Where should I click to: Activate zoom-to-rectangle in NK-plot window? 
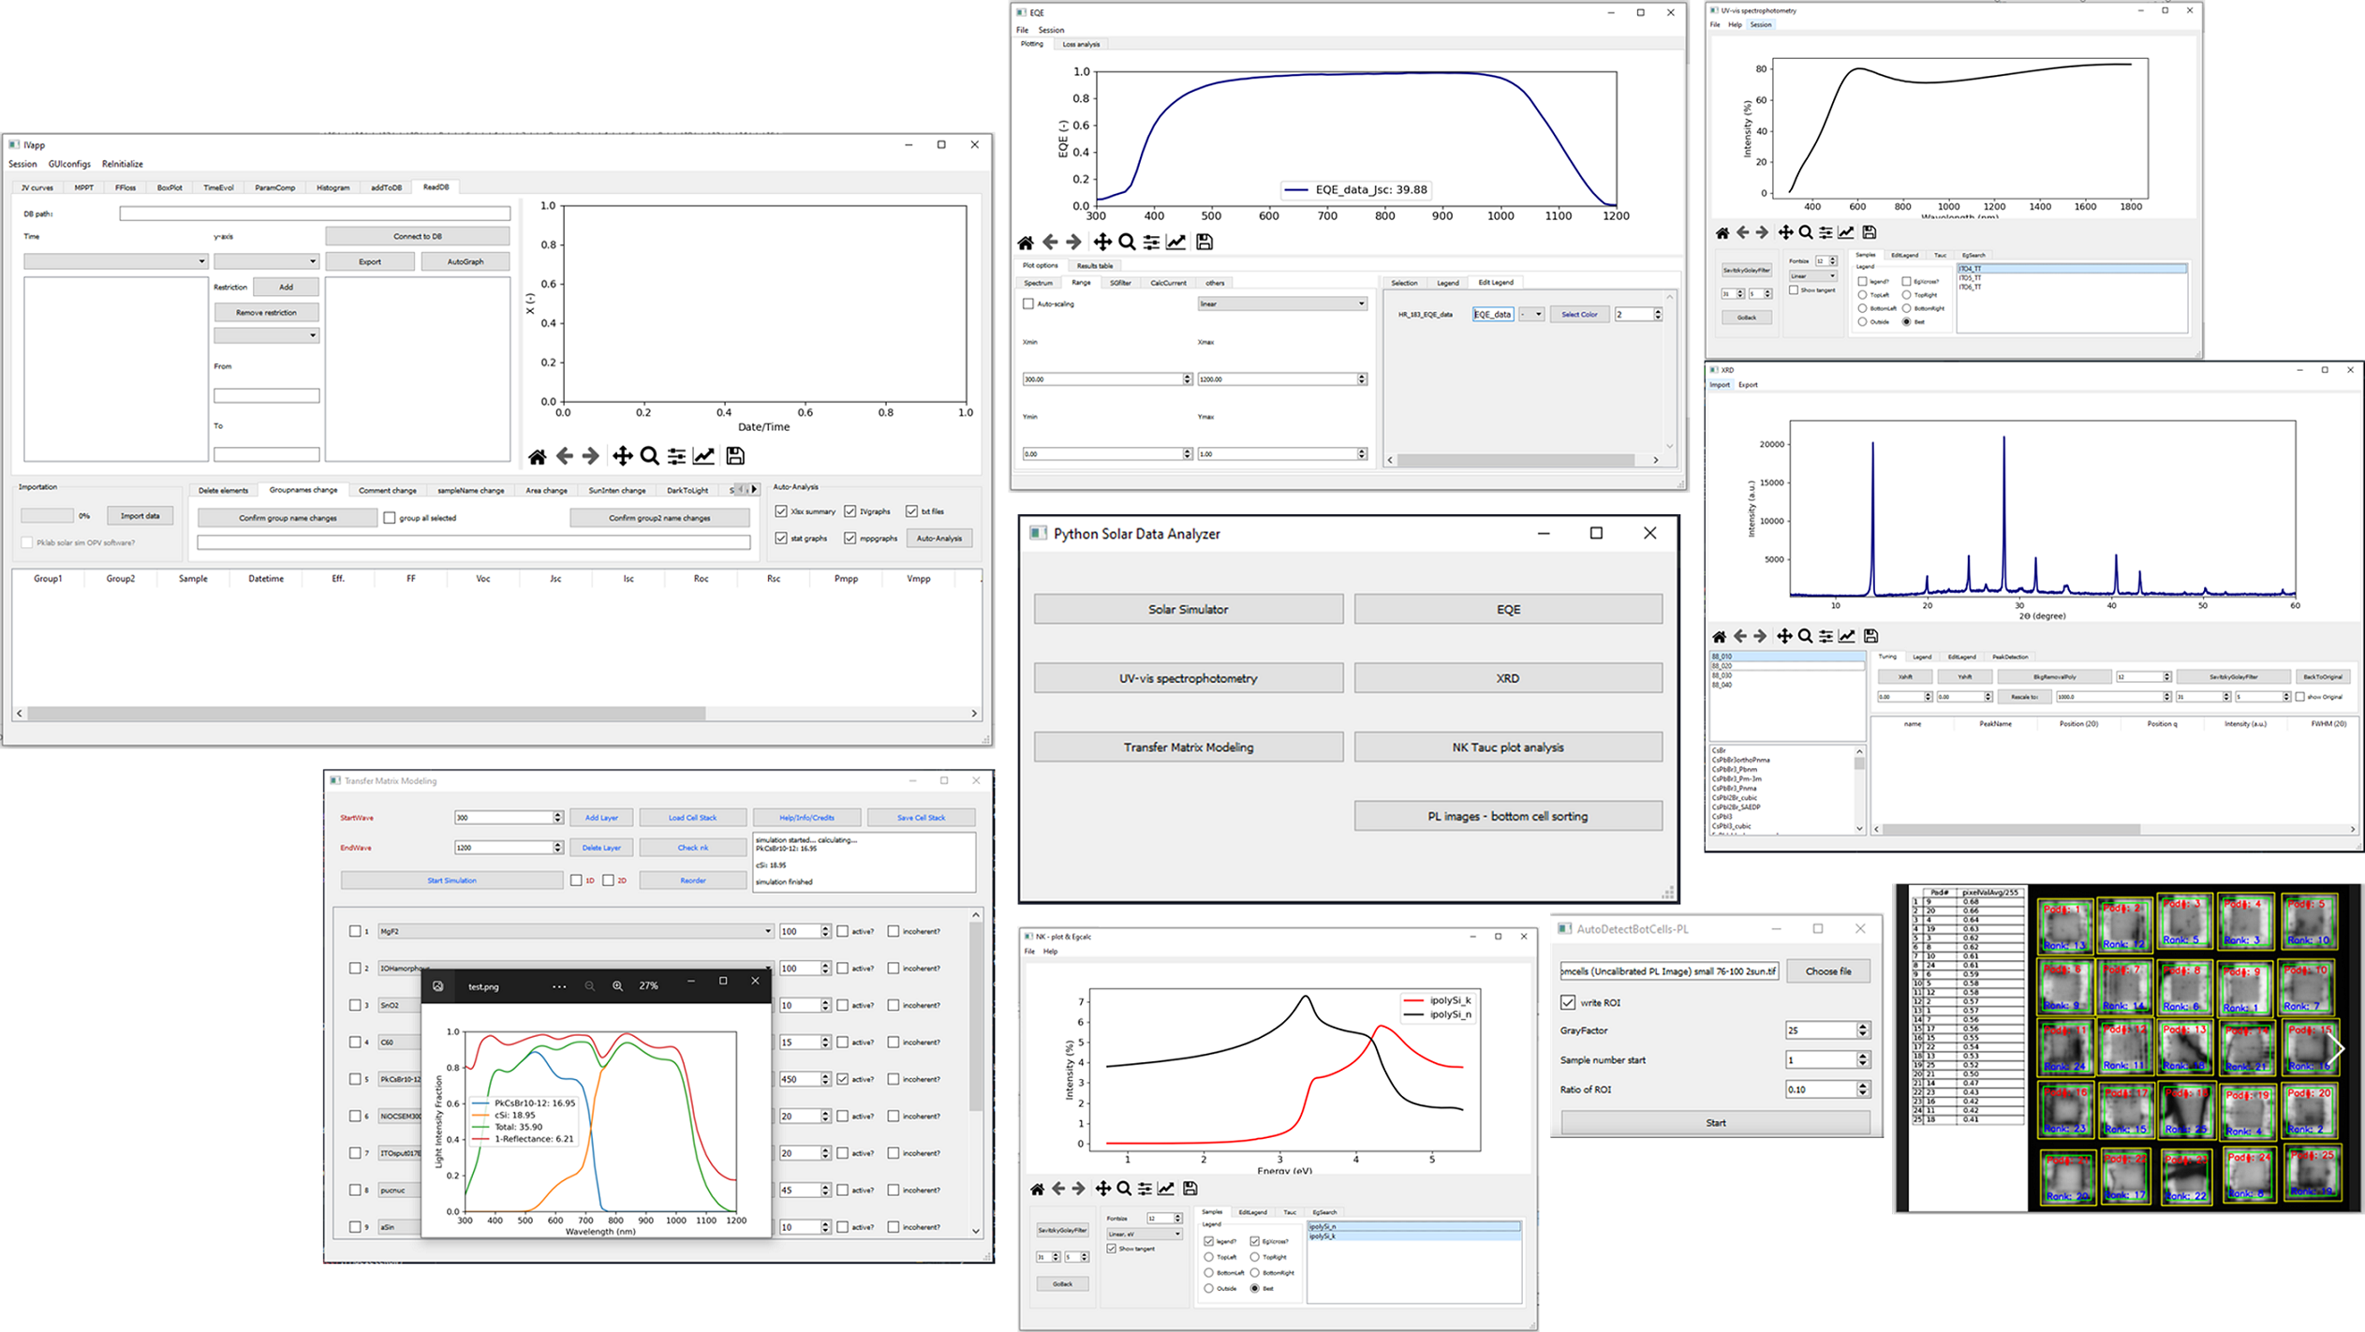(x=1124, y=1188)
